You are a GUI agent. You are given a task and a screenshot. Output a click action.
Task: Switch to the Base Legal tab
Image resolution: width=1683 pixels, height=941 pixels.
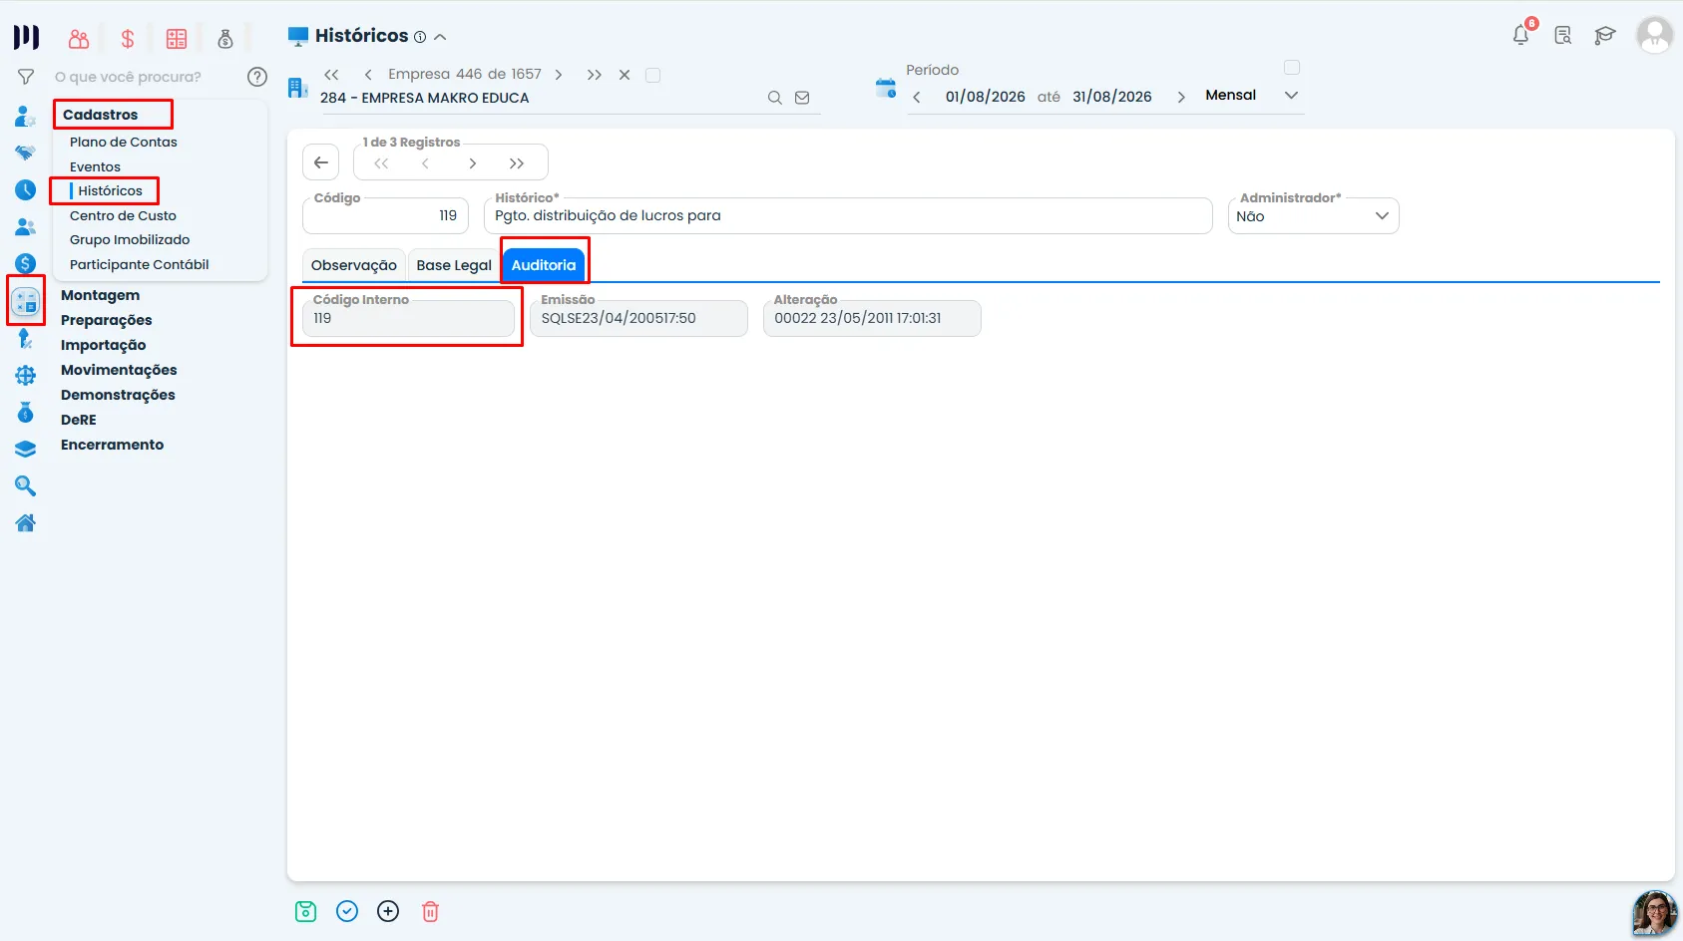pyautogui.click(x=454, y=265)
